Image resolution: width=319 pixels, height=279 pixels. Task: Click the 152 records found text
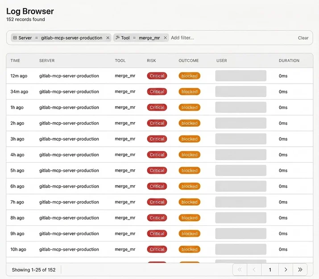[x=25, y=19]
